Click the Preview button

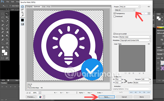pos(31,97)
